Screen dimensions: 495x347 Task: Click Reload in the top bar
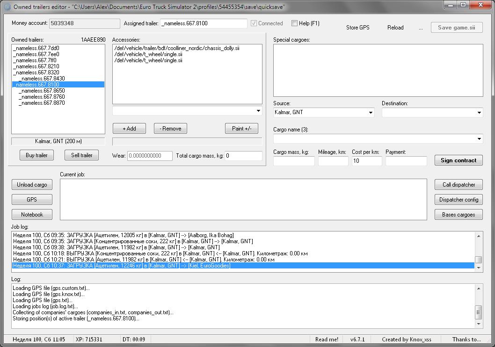coord(395,28)
